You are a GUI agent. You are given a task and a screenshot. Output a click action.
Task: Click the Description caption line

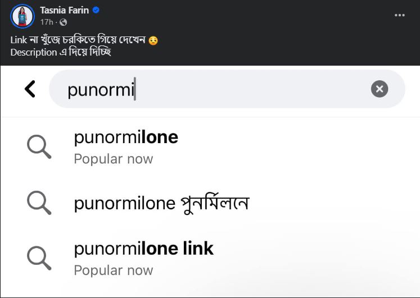pyautogui.click(x=61, y=52)
